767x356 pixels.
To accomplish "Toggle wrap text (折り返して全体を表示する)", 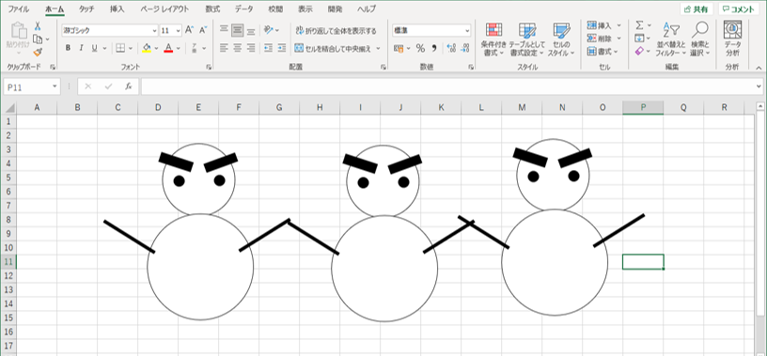I will click(x=337, y=31).
